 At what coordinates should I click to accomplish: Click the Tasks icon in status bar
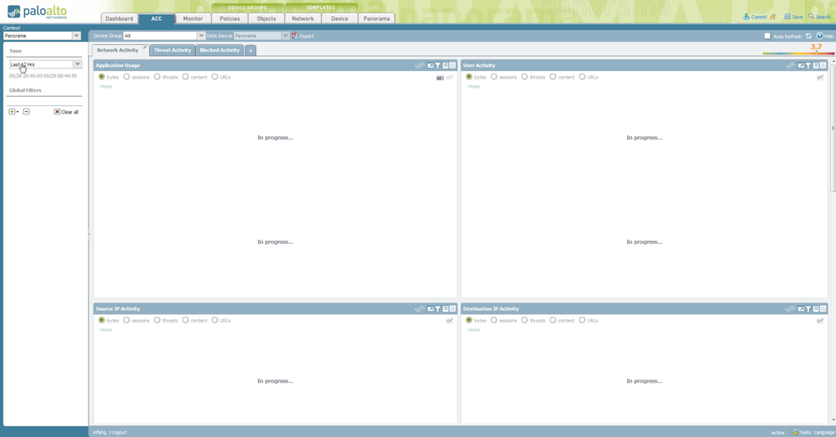(x=794, y=432)
